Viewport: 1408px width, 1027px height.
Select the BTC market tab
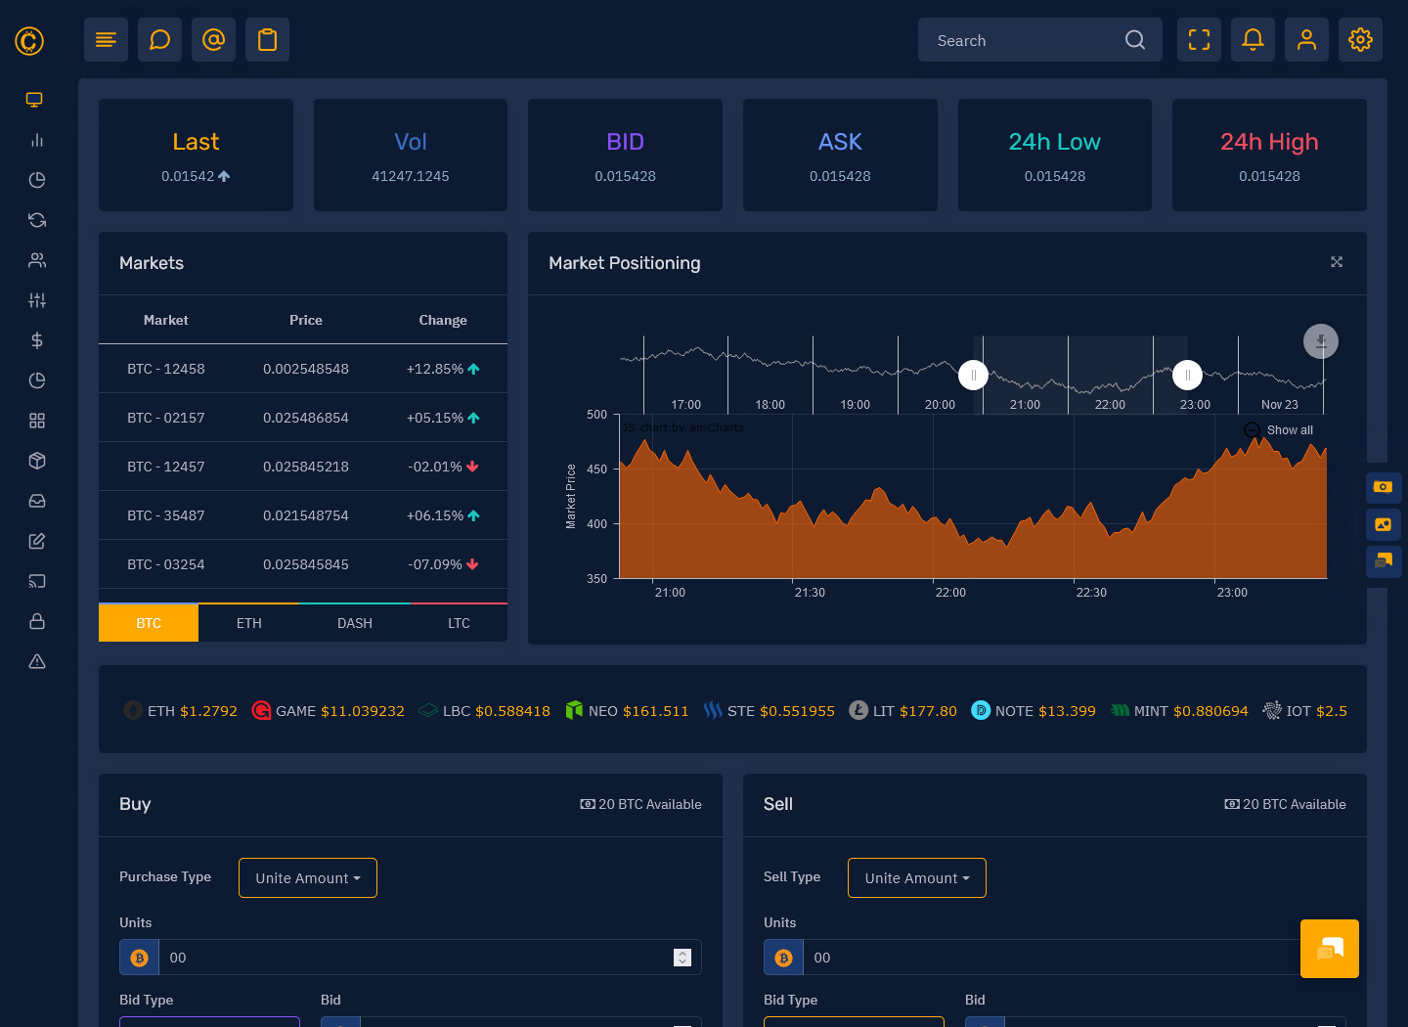pyautogui.click(x=149, y=623)
